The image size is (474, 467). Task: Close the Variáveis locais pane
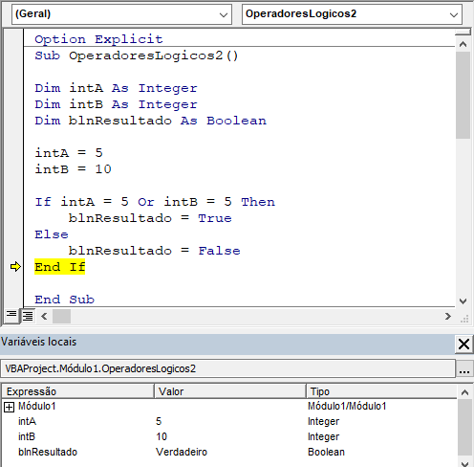(463, 345)
